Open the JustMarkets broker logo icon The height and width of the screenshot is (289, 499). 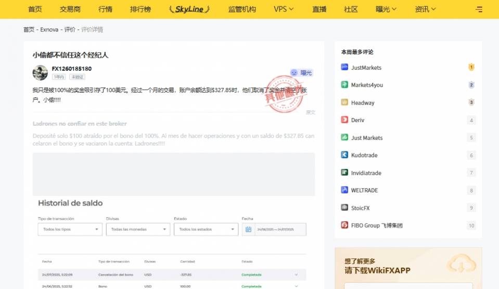344,67
